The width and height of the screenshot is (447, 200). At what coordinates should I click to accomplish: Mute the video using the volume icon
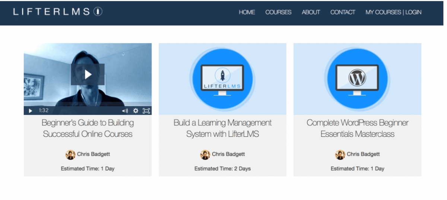[125, 111]
